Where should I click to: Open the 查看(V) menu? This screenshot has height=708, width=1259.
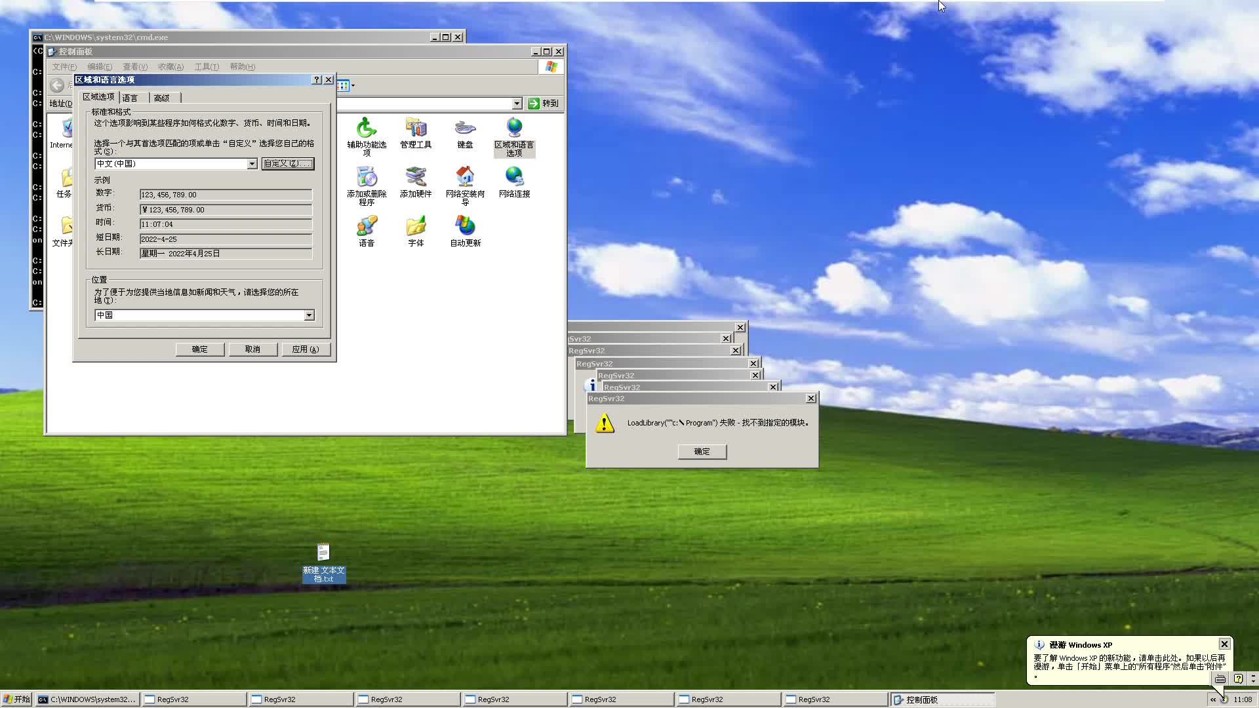135,67
